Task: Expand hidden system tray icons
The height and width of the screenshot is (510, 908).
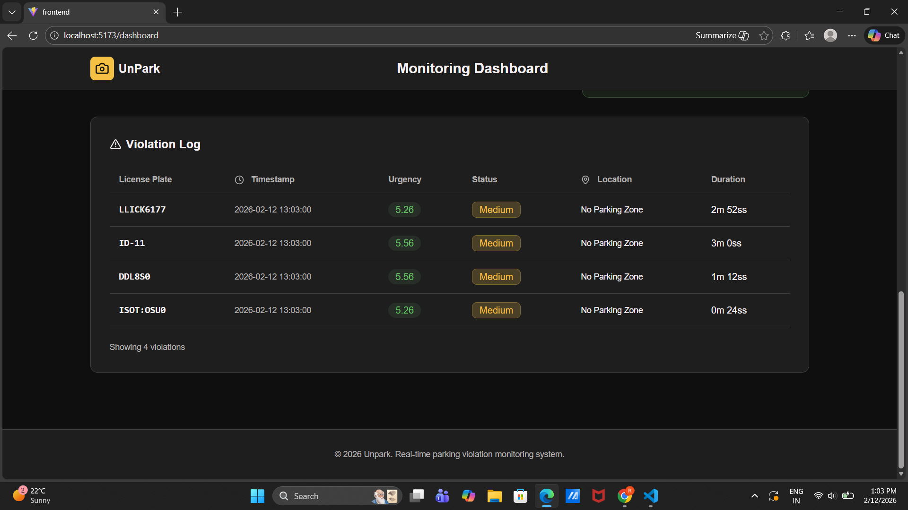Action: click(x=755, y=496)
